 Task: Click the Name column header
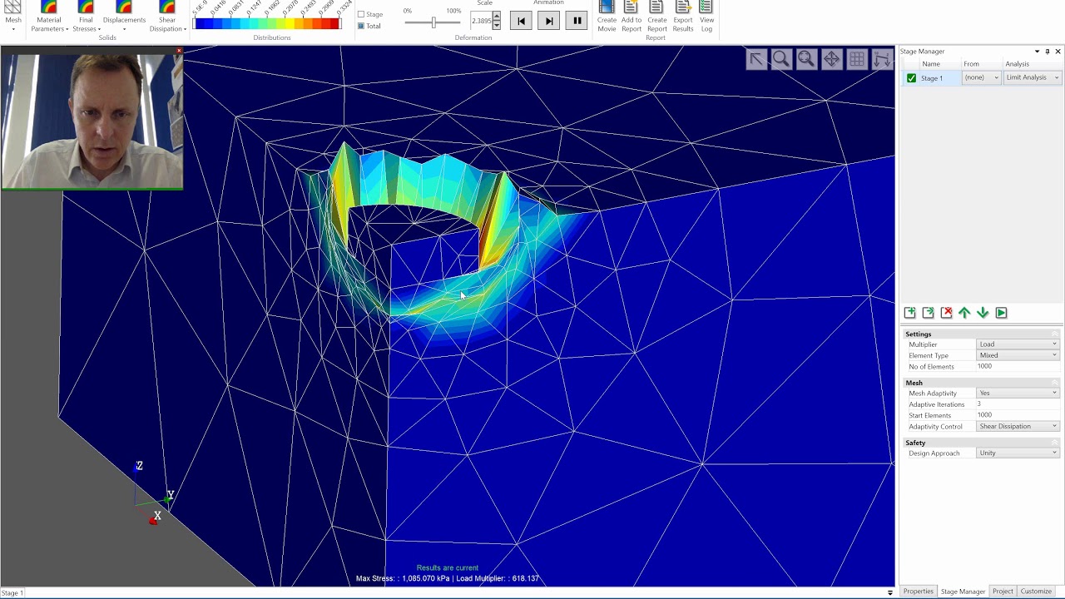click(x=931, y=64)
